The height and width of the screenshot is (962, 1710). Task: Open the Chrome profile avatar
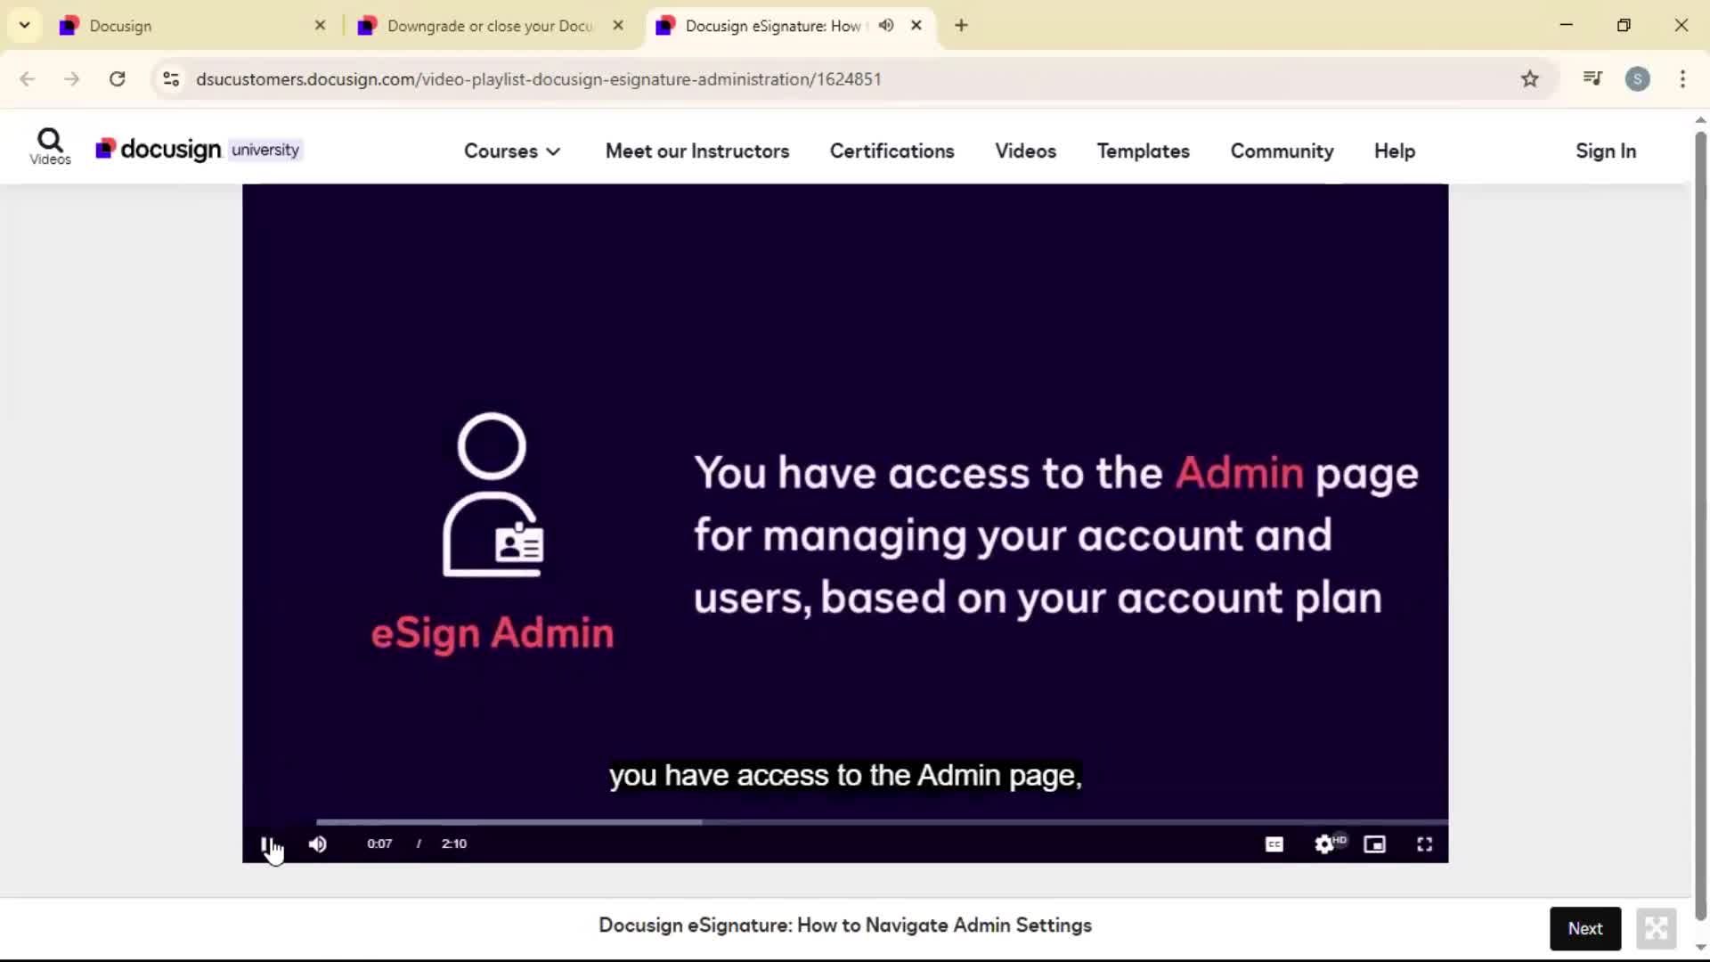click(1637, 79)
